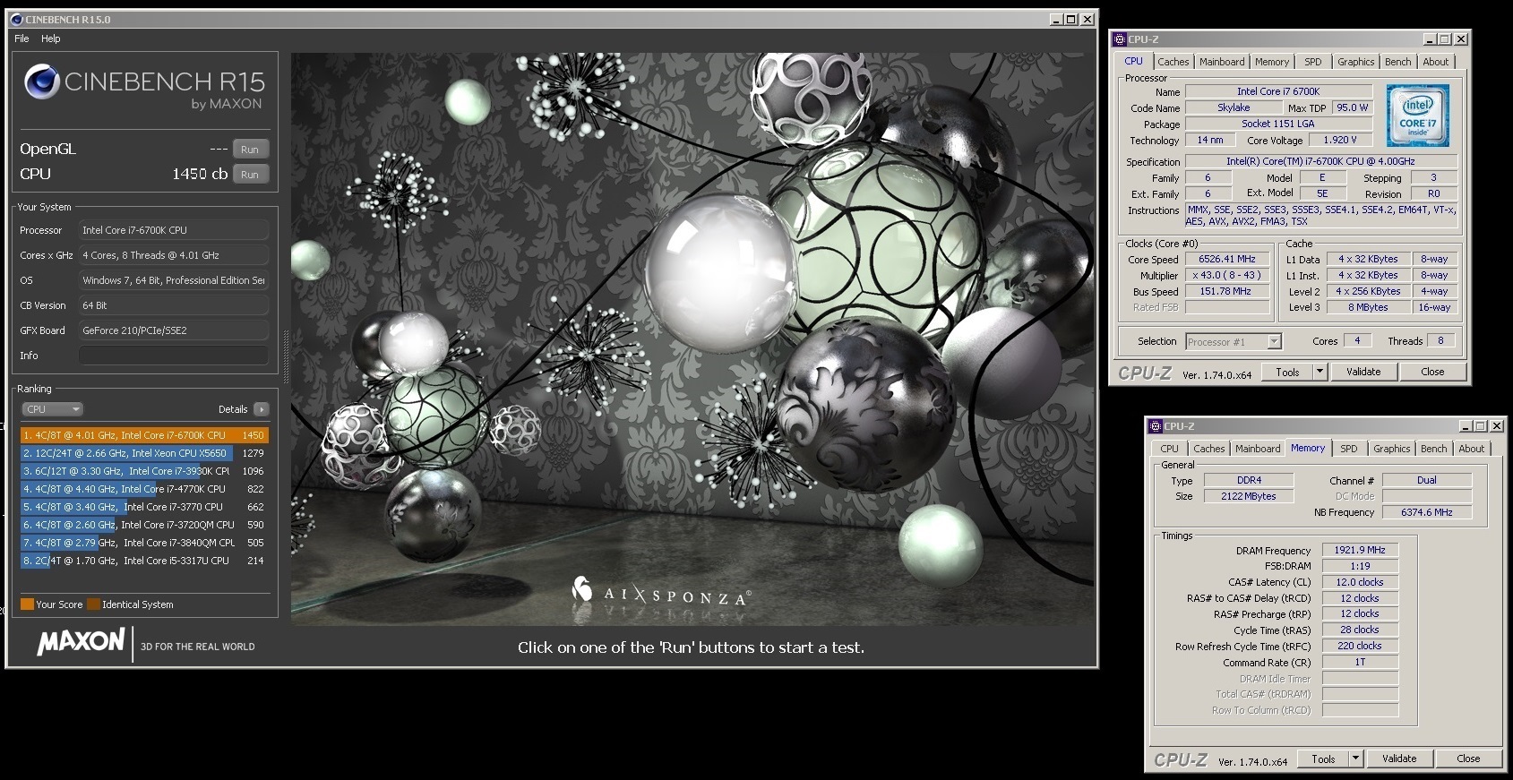Select SPD tab in upper CPU-Z window
The width and height of the screenshot is (1513, 780).
[1312, 62]
